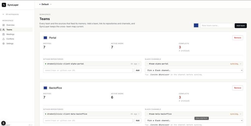Remove the civic-client-beta-backoffice repository with its x
Image resolution: width=251 pixels, height=126 pixels.
[139, 114]
